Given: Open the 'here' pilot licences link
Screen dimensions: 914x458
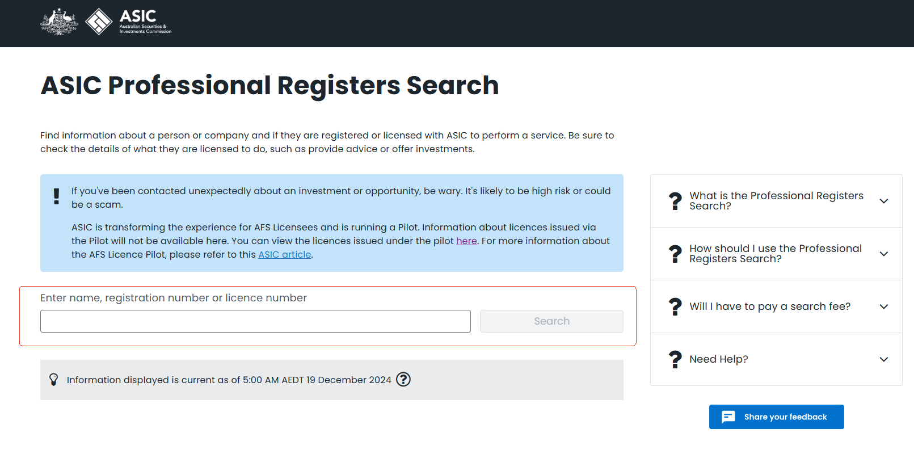Looking at the screenshot, I should tap(466, 241).
